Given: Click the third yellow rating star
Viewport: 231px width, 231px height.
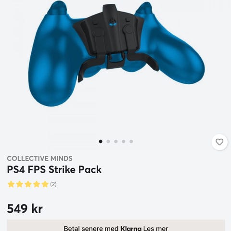Looking at the screenshot, I should click(28, 184).
